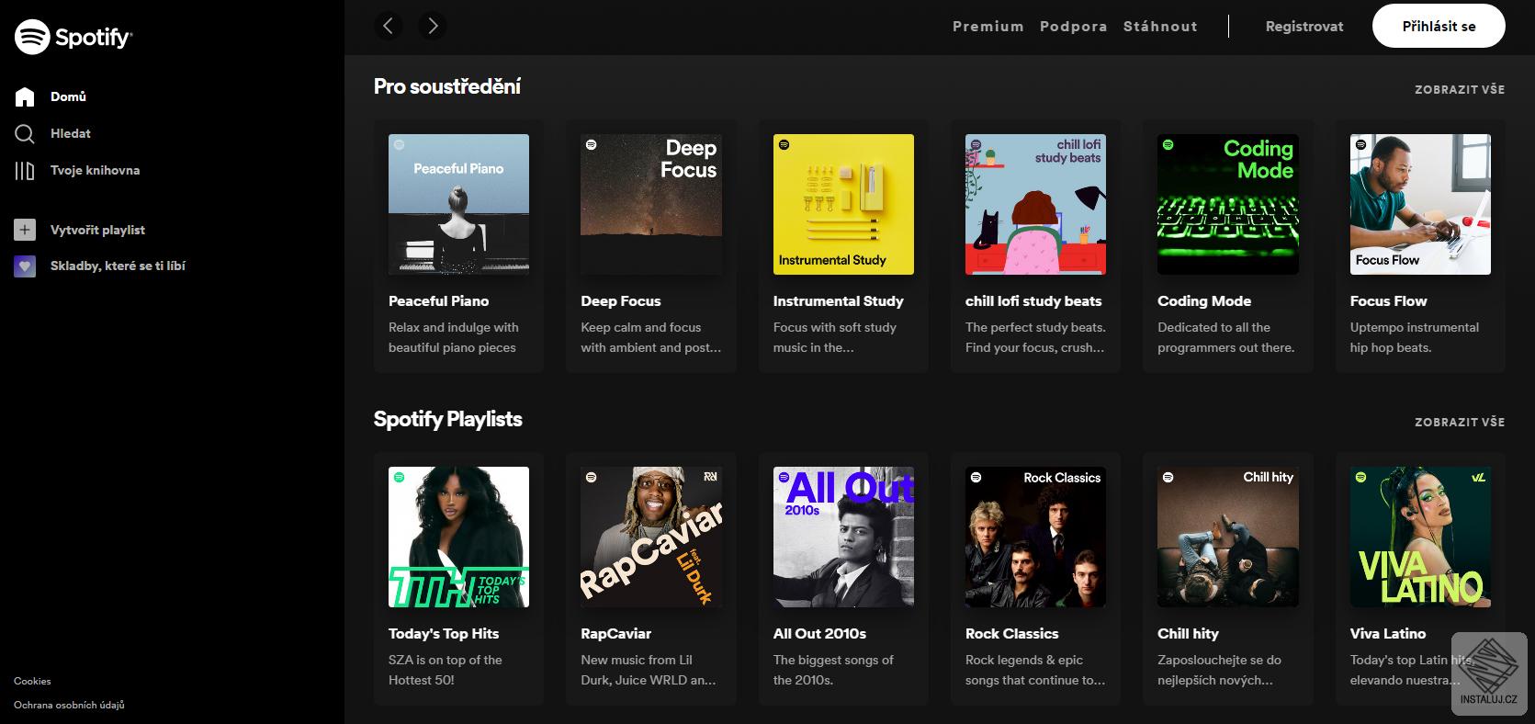Select the Coding Mode playlist cover
Screen dimensions: 1535x724
[1227, 204]
